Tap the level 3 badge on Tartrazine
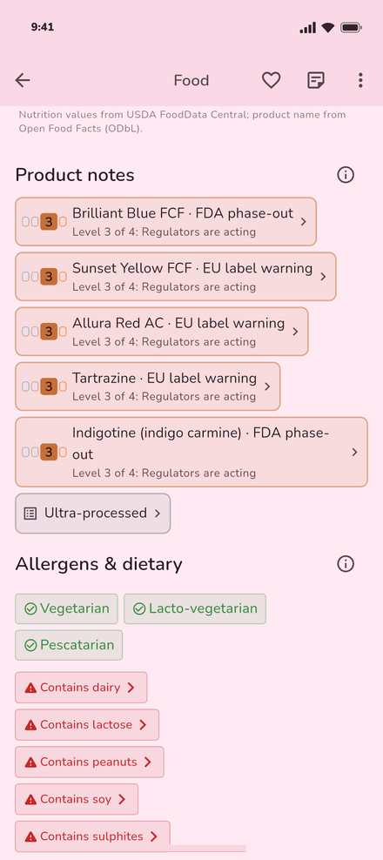The width and height of the screenshot is (383, 860). coord(49,386)
